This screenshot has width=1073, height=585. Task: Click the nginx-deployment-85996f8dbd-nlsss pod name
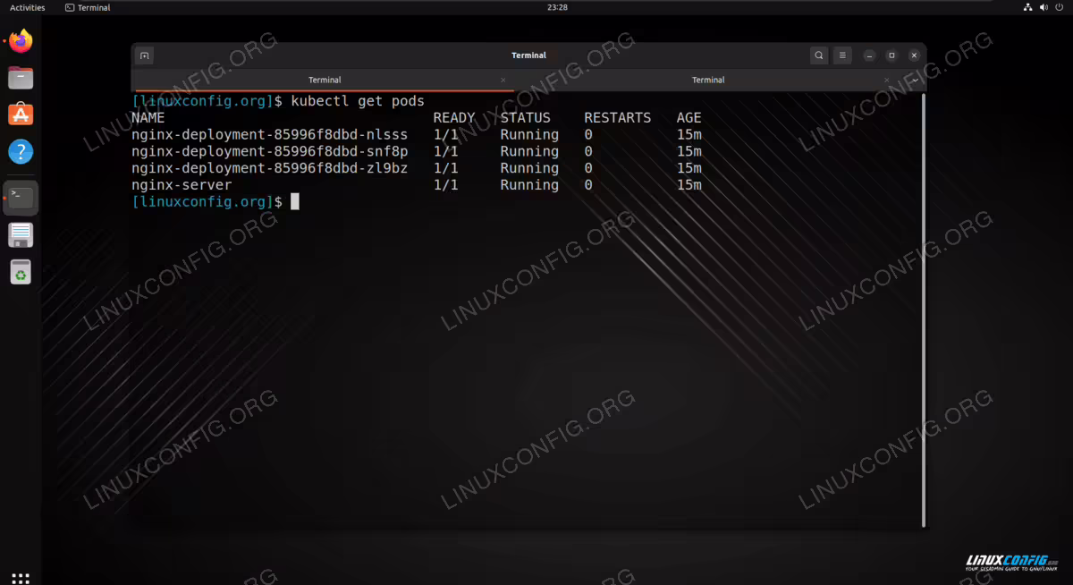(269, 135)
